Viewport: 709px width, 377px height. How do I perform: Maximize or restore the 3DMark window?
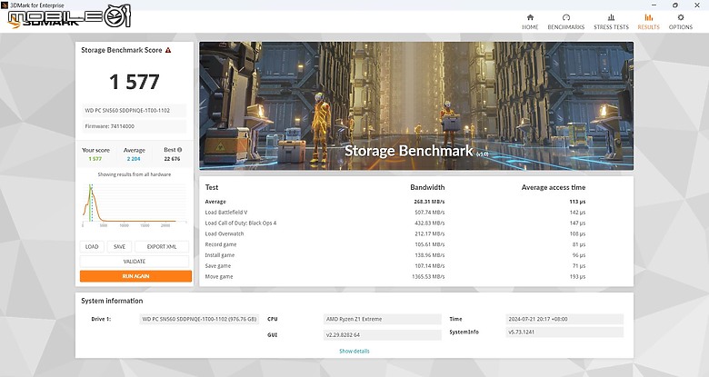pos(675,5)
